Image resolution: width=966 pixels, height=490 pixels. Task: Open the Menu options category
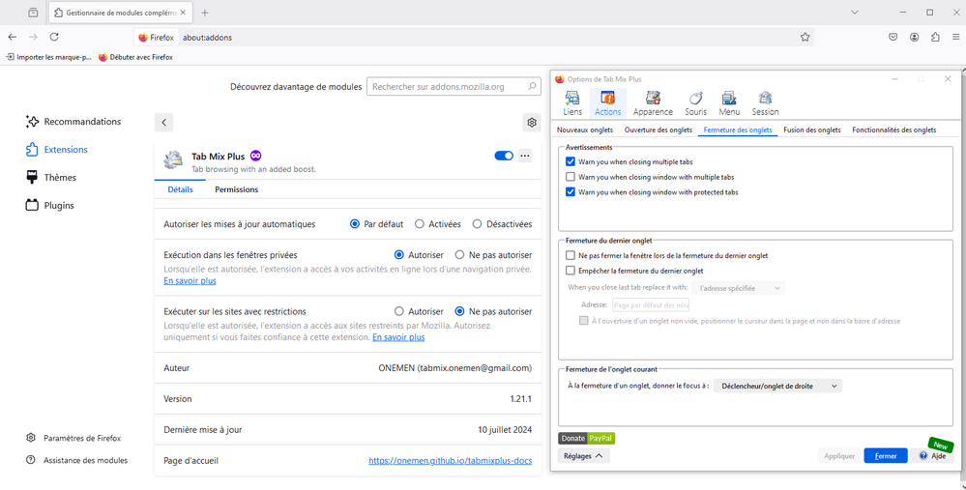pyautogui.click(x=729, y=102)
